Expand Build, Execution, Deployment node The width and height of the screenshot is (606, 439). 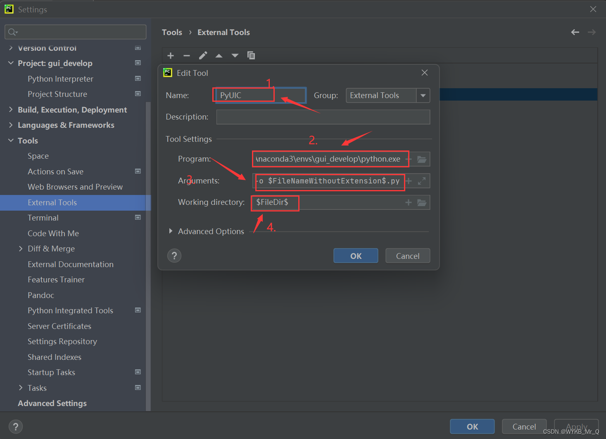pos(11,110)
